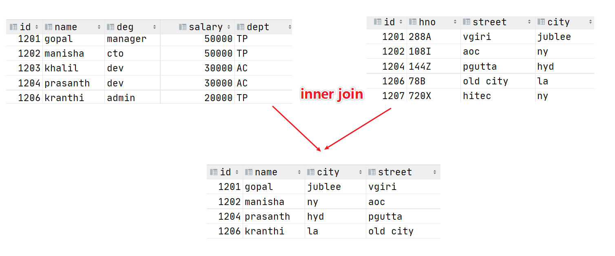Image resolution: width=615 pixels, height=256 pixels.
Task: Open sort arrows on 'name' column in join result table
Action: pos(299,172)
